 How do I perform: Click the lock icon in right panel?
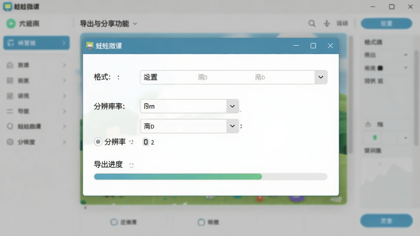[x=368, y=125]
